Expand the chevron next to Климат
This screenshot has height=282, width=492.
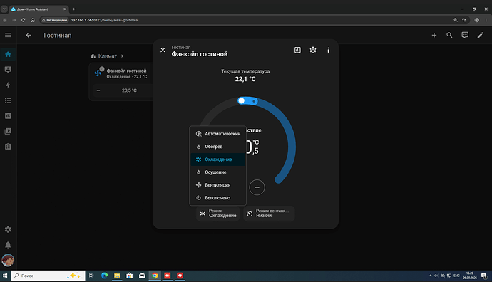click(x=123, y=56)
